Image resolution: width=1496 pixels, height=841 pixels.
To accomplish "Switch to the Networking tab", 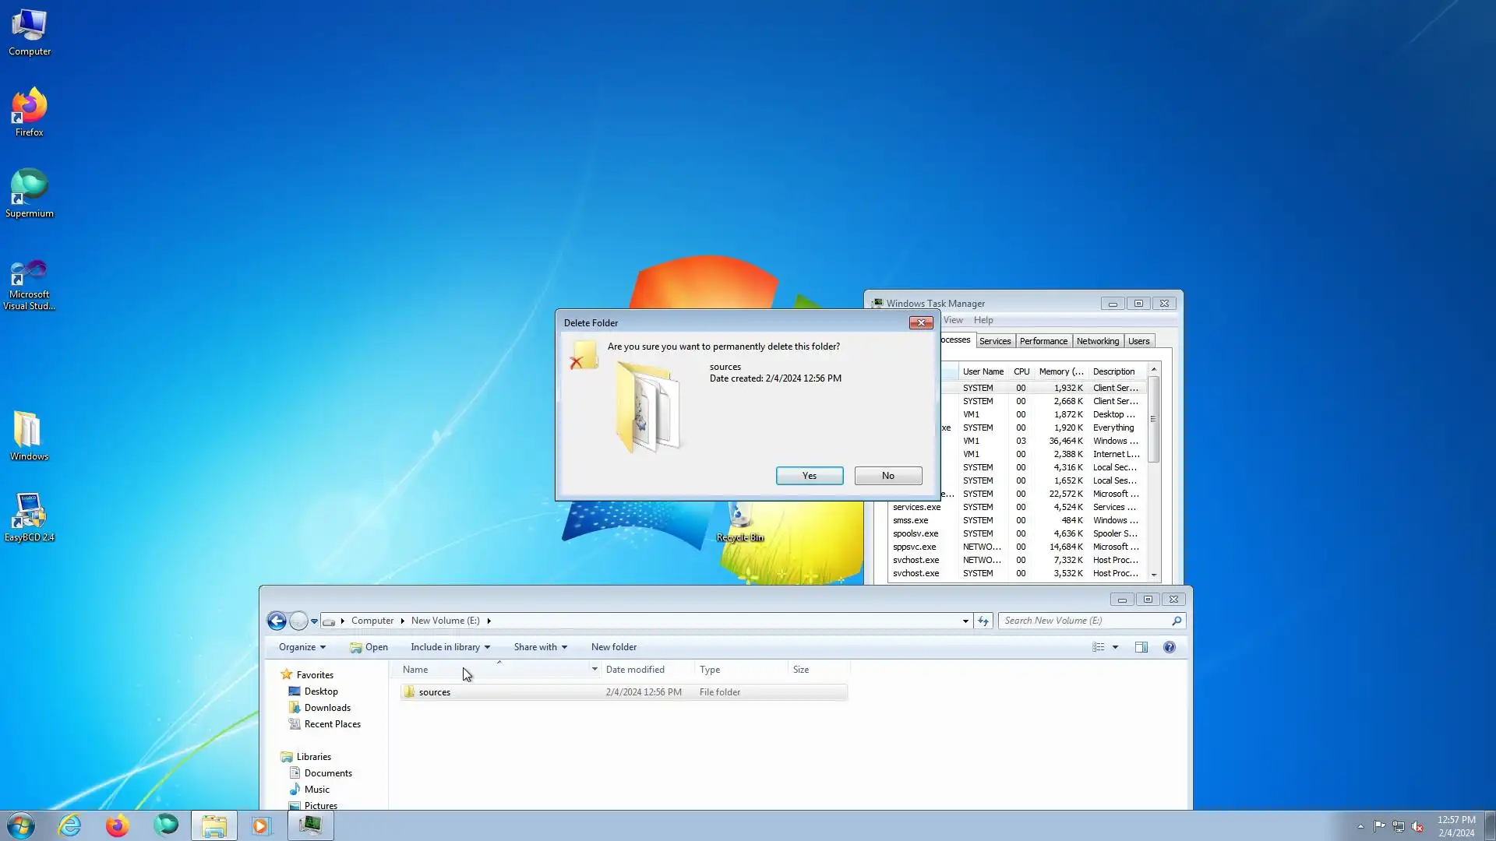I will pos(1097,341).
